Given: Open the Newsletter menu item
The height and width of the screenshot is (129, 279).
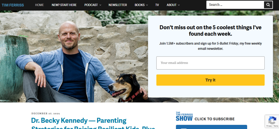Looking at the screenshot, I should pyautogui.click(x=118, y=5).
